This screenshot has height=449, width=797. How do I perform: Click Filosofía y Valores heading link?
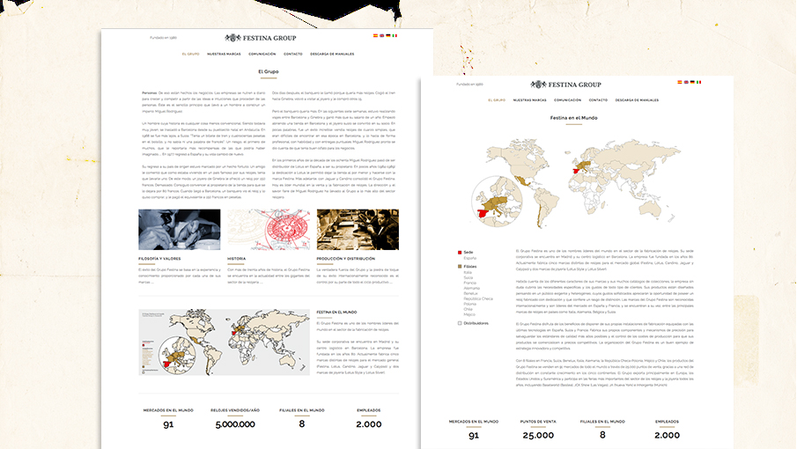click(159, 259)
